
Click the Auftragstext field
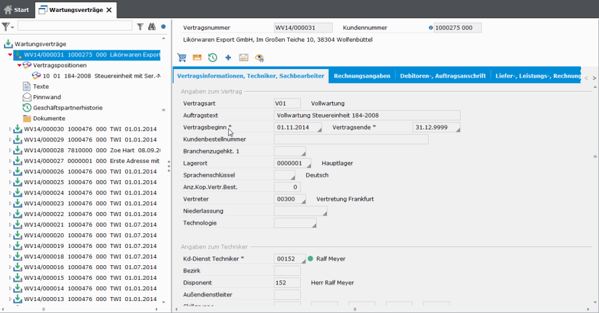pyautogui.click(x=367, y=115)
